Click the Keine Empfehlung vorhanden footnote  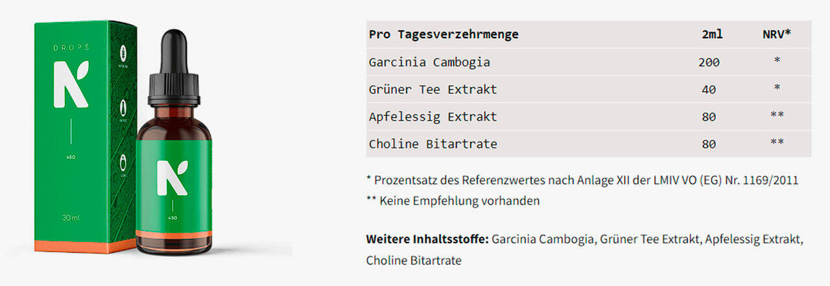453,200
